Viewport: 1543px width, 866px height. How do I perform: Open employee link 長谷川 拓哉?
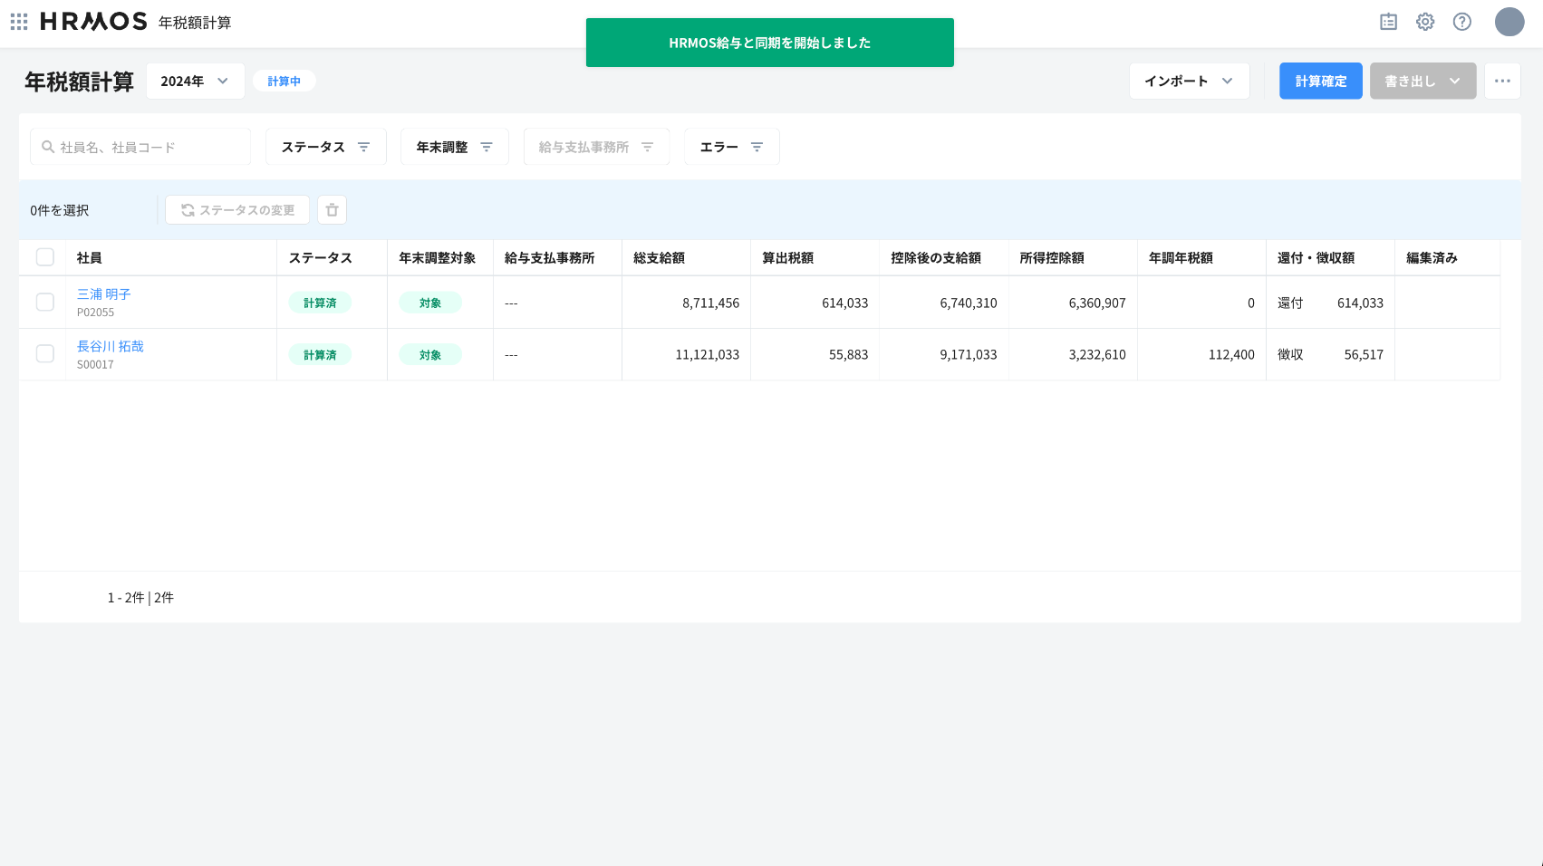tap(111, 346)
